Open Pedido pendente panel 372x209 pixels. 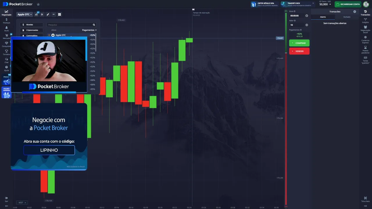click(x=365, y=49)
